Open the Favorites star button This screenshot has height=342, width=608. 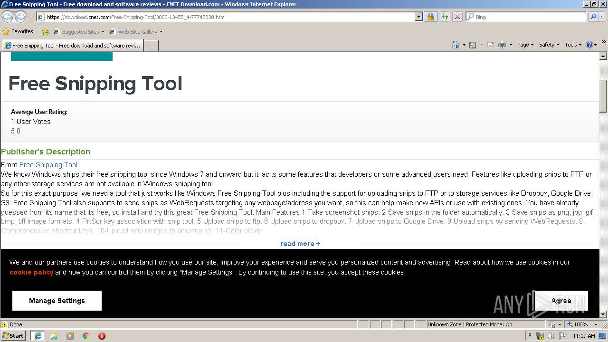pyautogui.click(x=18, y=31)
